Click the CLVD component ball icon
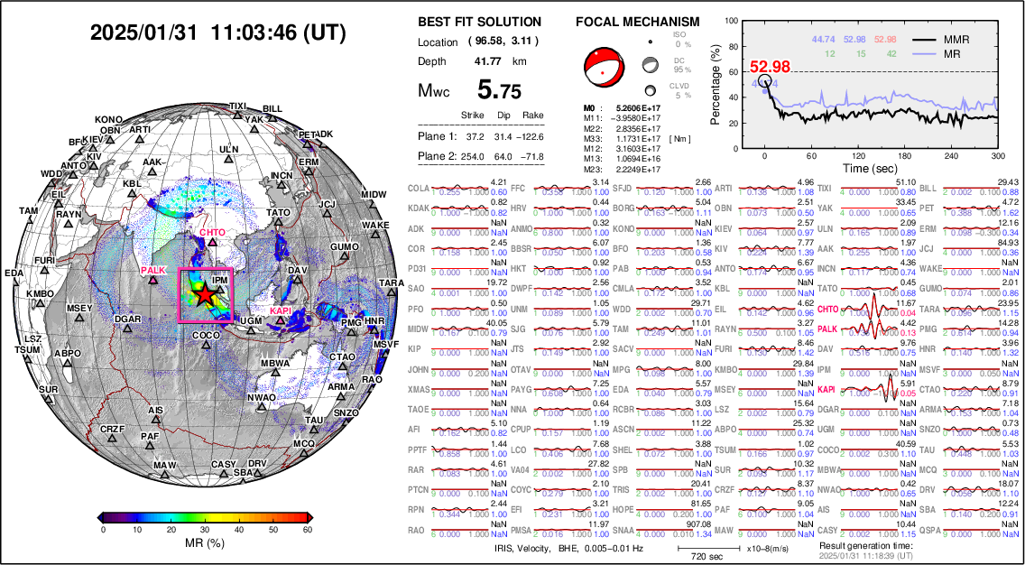This screenshot has height=565, width=1025. (x=651, y=91)
